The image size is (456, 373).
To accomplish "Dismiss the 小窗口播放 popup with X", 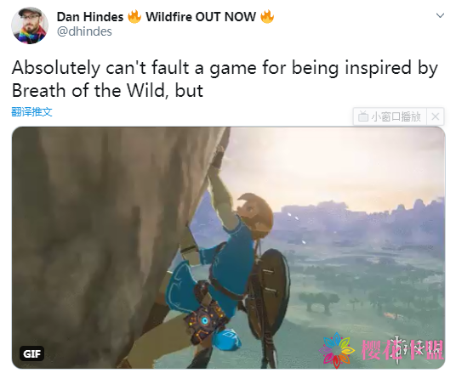I will (436, 116).
